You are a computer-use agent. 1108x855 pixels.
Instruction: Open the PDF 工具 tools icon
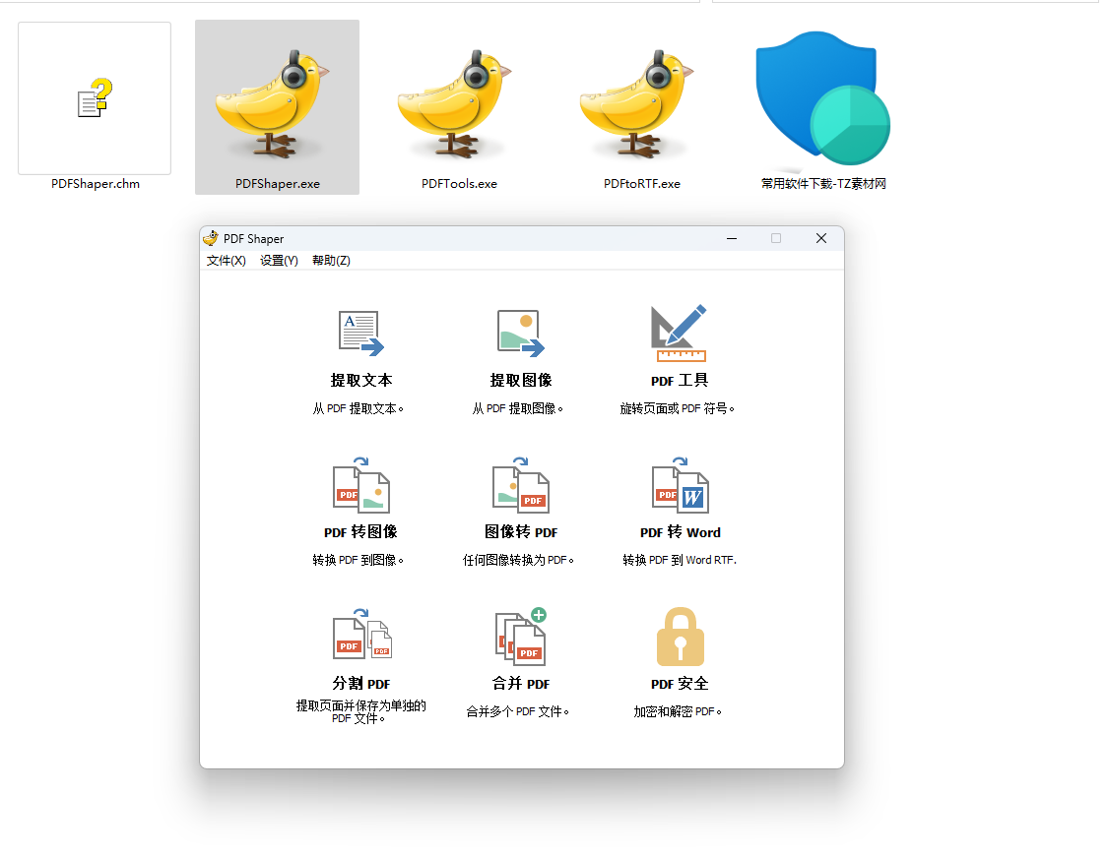(679, 334)
